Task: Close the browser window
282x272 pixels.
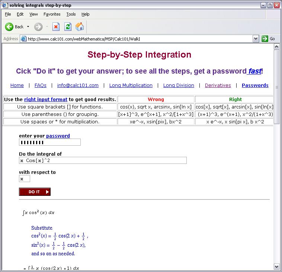Action: click(276, 5)
